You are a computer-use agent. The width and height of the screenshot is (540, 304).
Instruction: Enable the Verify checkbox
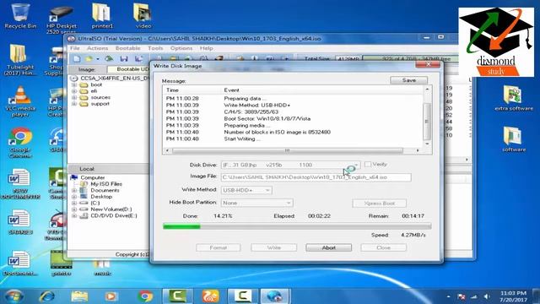coord(368,165)
